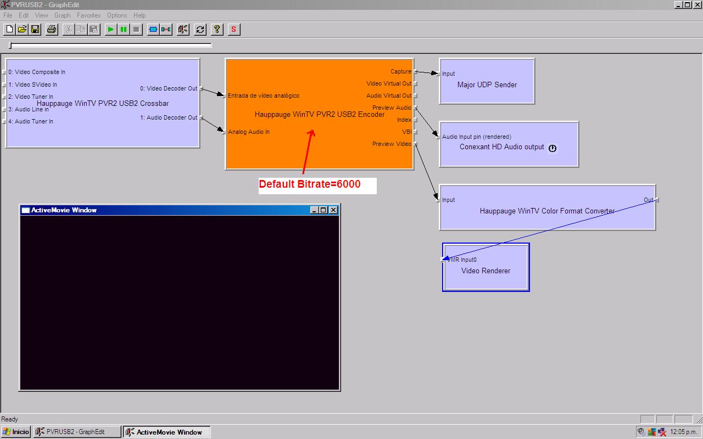This screenshot has width=703, height=439.
Task: Open the Graph menu
Action: coord(63,15)
